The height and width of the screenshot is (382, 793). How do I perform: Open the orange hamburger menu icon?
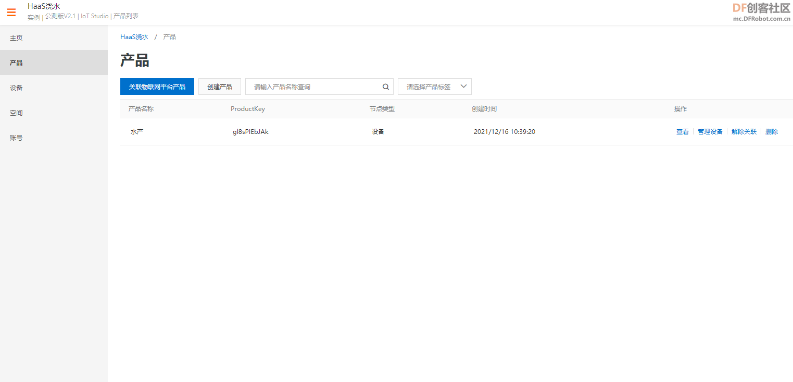pyautogui.click(x=11, y=13)
